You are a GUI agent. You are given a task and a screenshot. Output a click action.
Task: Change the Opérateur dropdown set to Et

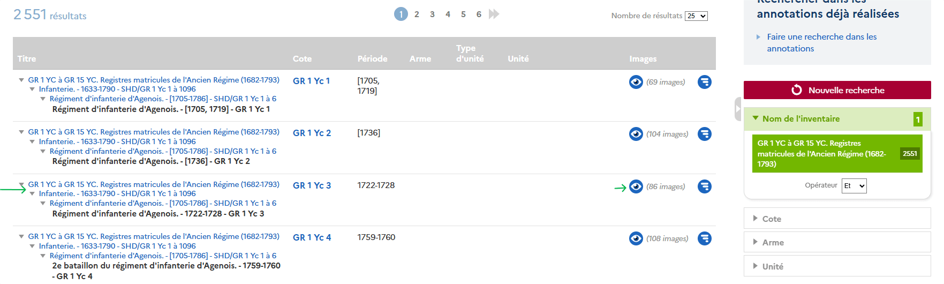click(854, 185)
